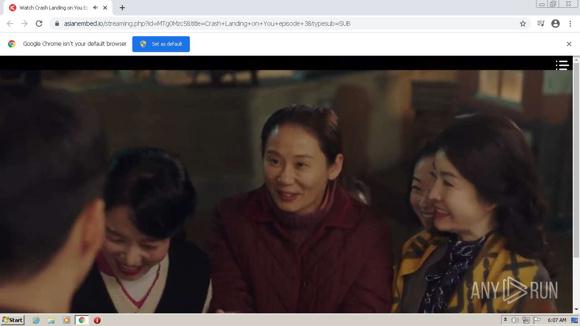Launch Internet Explorer from taskbar

click(x=36, y=320)
